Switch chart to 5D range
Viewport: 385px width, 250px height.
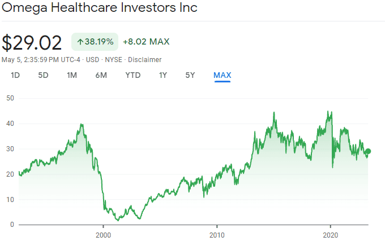pos(43,76)
